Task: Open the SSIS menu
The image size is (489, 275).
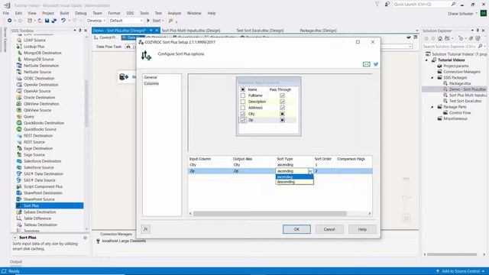Action: pos(130,13)
